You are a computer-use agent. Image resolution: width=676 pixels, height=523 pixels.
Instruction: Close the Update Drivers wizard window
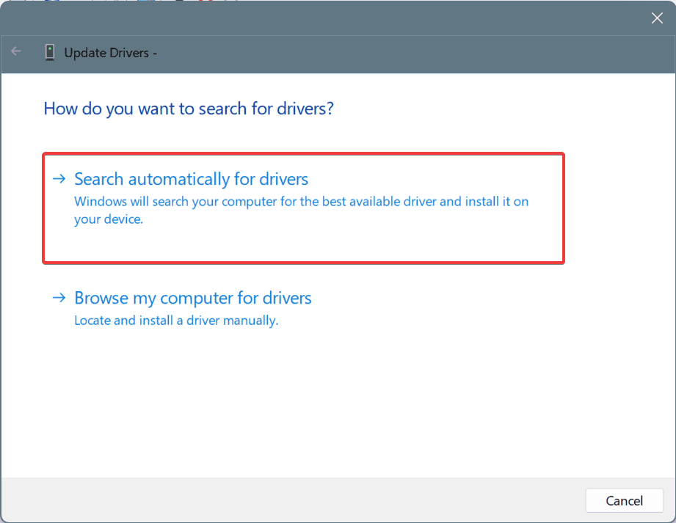click(x=657, y=18)
